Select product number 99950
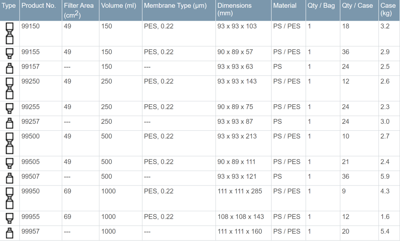Image resolution: width=400 pixels, height=241 pixels. [30, 191]
